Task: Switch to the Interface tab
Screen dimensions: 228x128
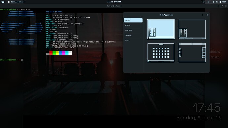Action: pos(133,30)
